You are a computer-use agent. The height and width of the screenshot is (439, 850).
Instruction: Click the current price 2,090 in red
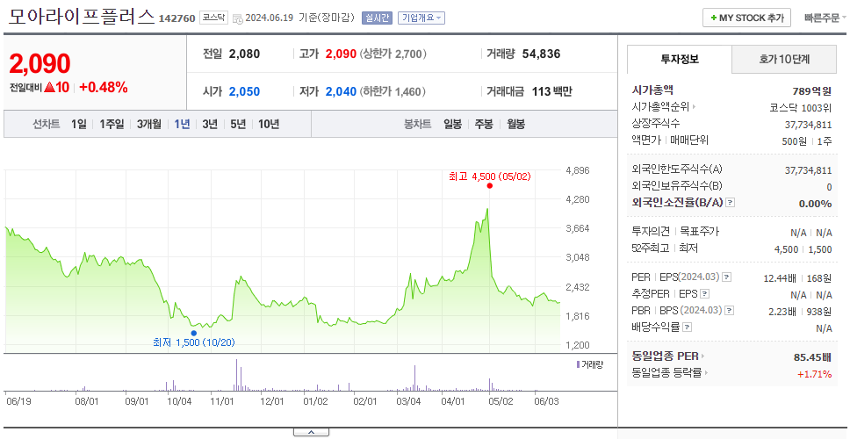40,64
